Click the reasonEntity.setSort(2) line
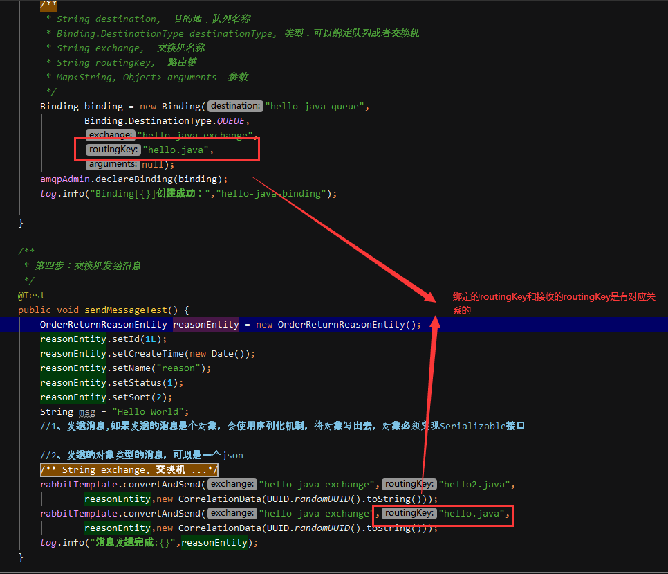Screen dimensions: 668x574 106,397
